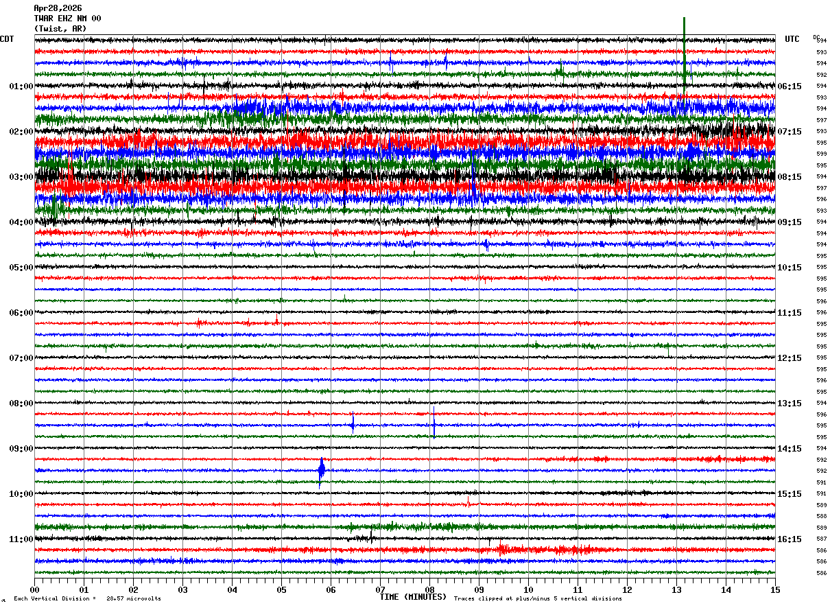
Task: Click the 08:00 CDT row label
Action: (21, 404)
